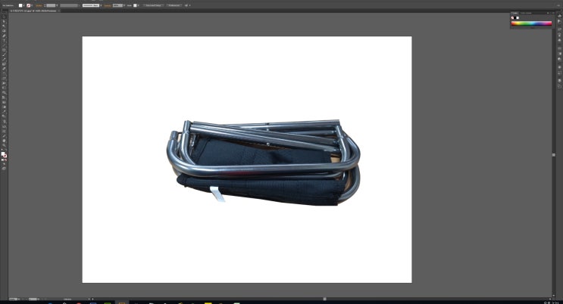Open the Gradient panel from the dock
Image resolution: width=563 pixels, height=304 pixels.
pyautogui.click(x=559, y=54)
